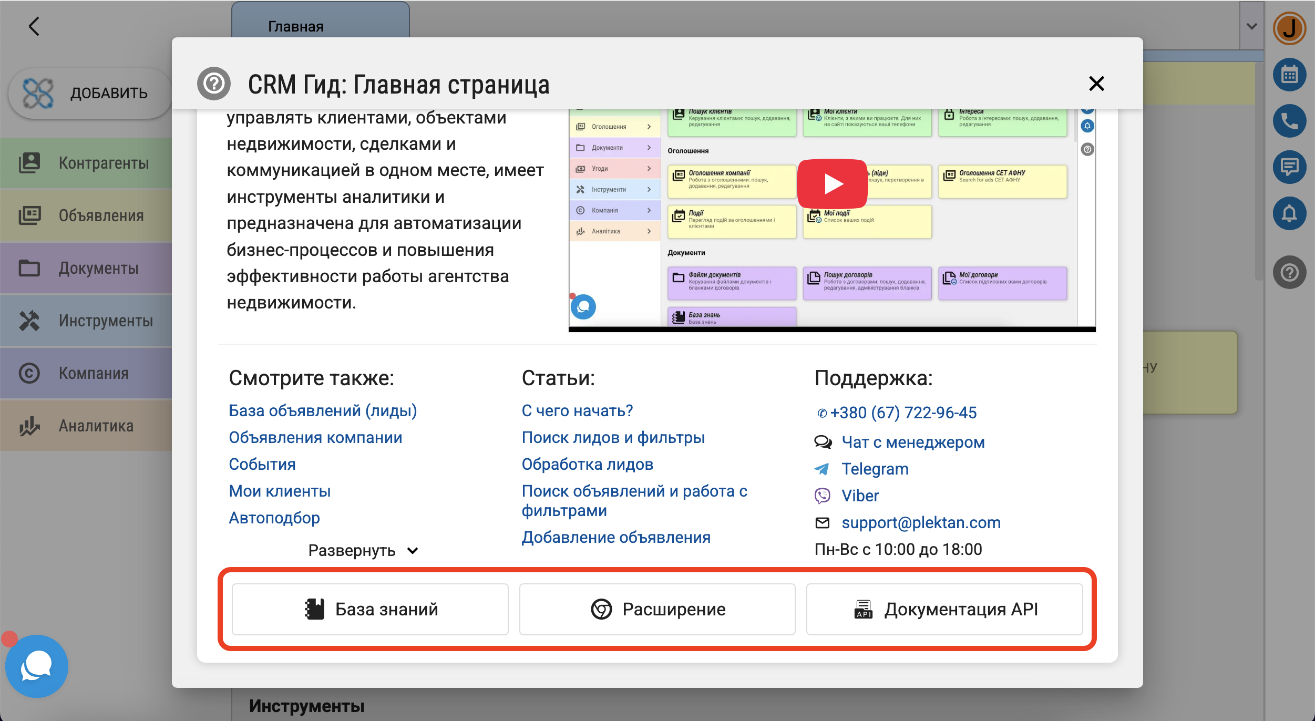
Task: Click the help question mark in right sidebar
Action: click(x=1289, y=272)
